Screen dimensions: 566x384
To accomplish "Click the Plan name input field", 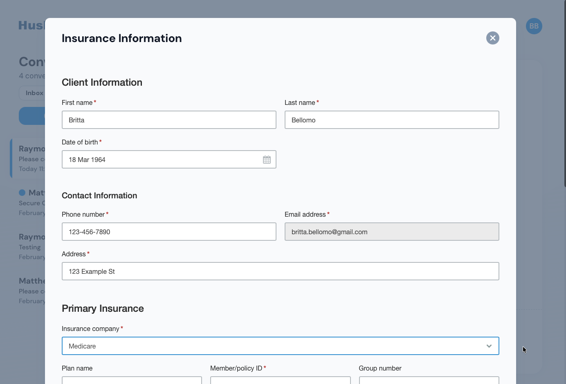I will pyautogui.click(x=132, y=380).
